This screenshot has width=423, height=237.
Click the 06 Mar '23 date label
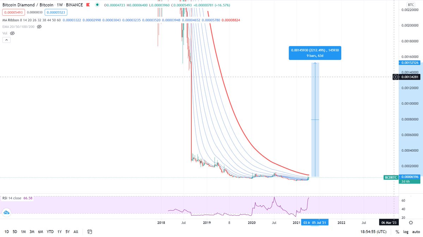pos(389,222)
